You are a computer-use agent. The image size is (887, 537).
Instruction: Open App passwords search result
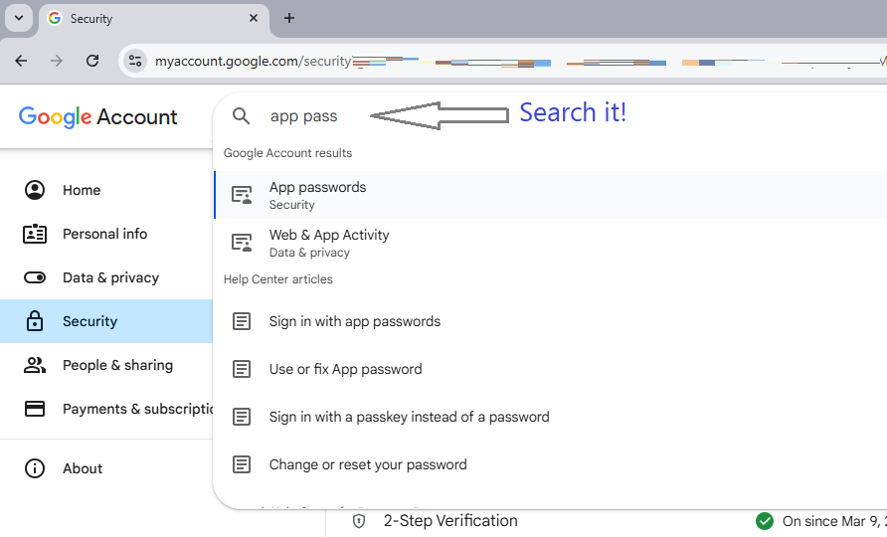(551, 195)
